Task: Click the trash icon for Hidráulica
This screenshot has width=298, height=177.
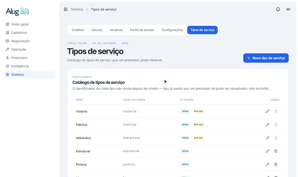Action: point(276,138)
